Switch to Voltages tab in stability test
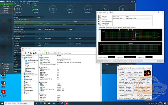 pos(115,28)
